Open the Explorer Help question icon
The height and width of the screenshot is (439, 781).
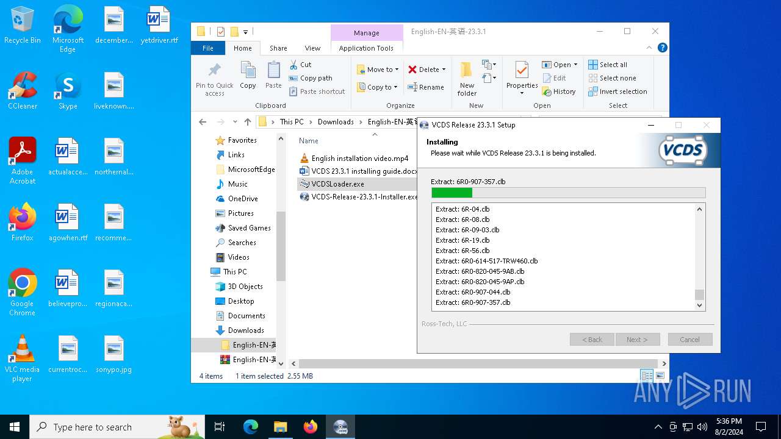coord(663,48)
